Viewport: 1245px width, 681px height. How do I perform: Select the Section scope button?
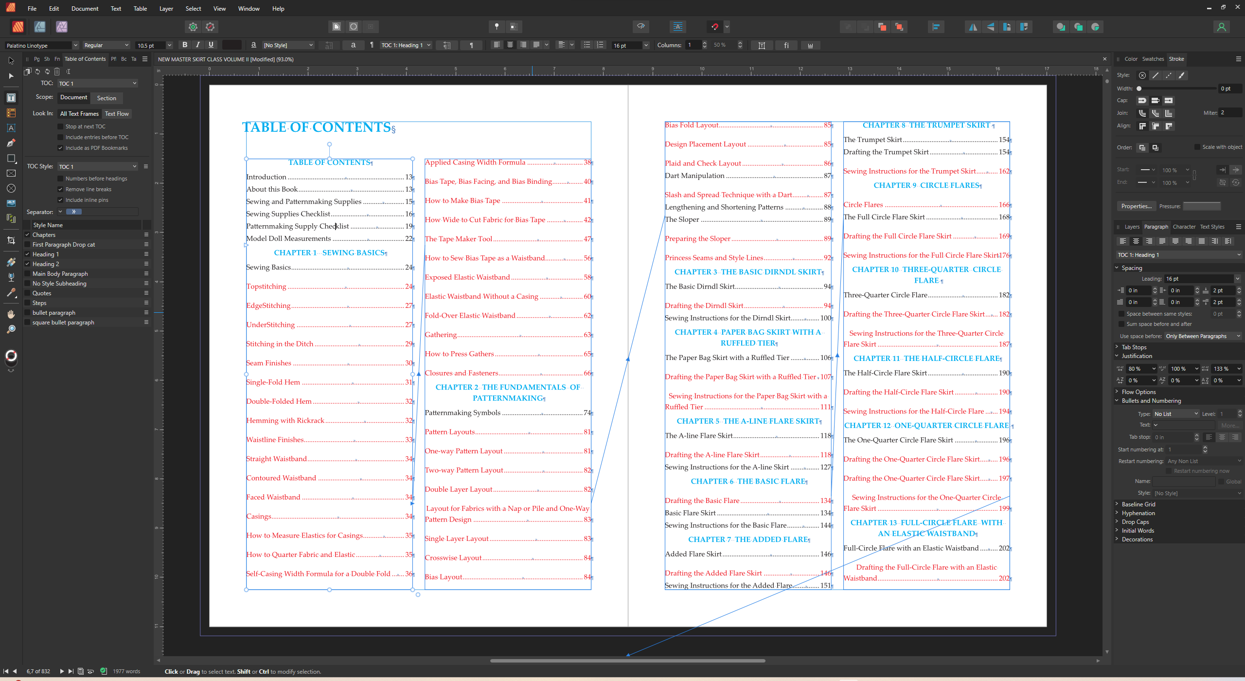tap(107, 98)
